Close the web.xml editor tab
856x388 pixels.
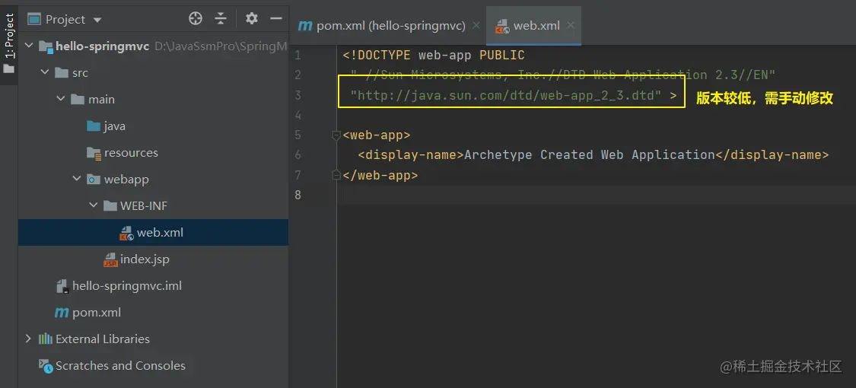[x=571, y=25]
